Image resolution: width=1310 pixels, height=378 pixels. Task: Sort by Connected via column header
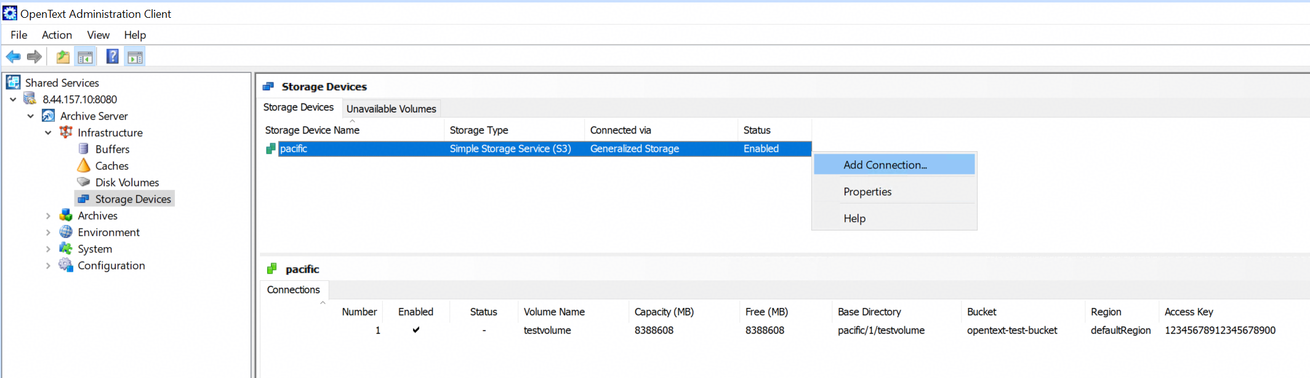click(x=661, y=130)
